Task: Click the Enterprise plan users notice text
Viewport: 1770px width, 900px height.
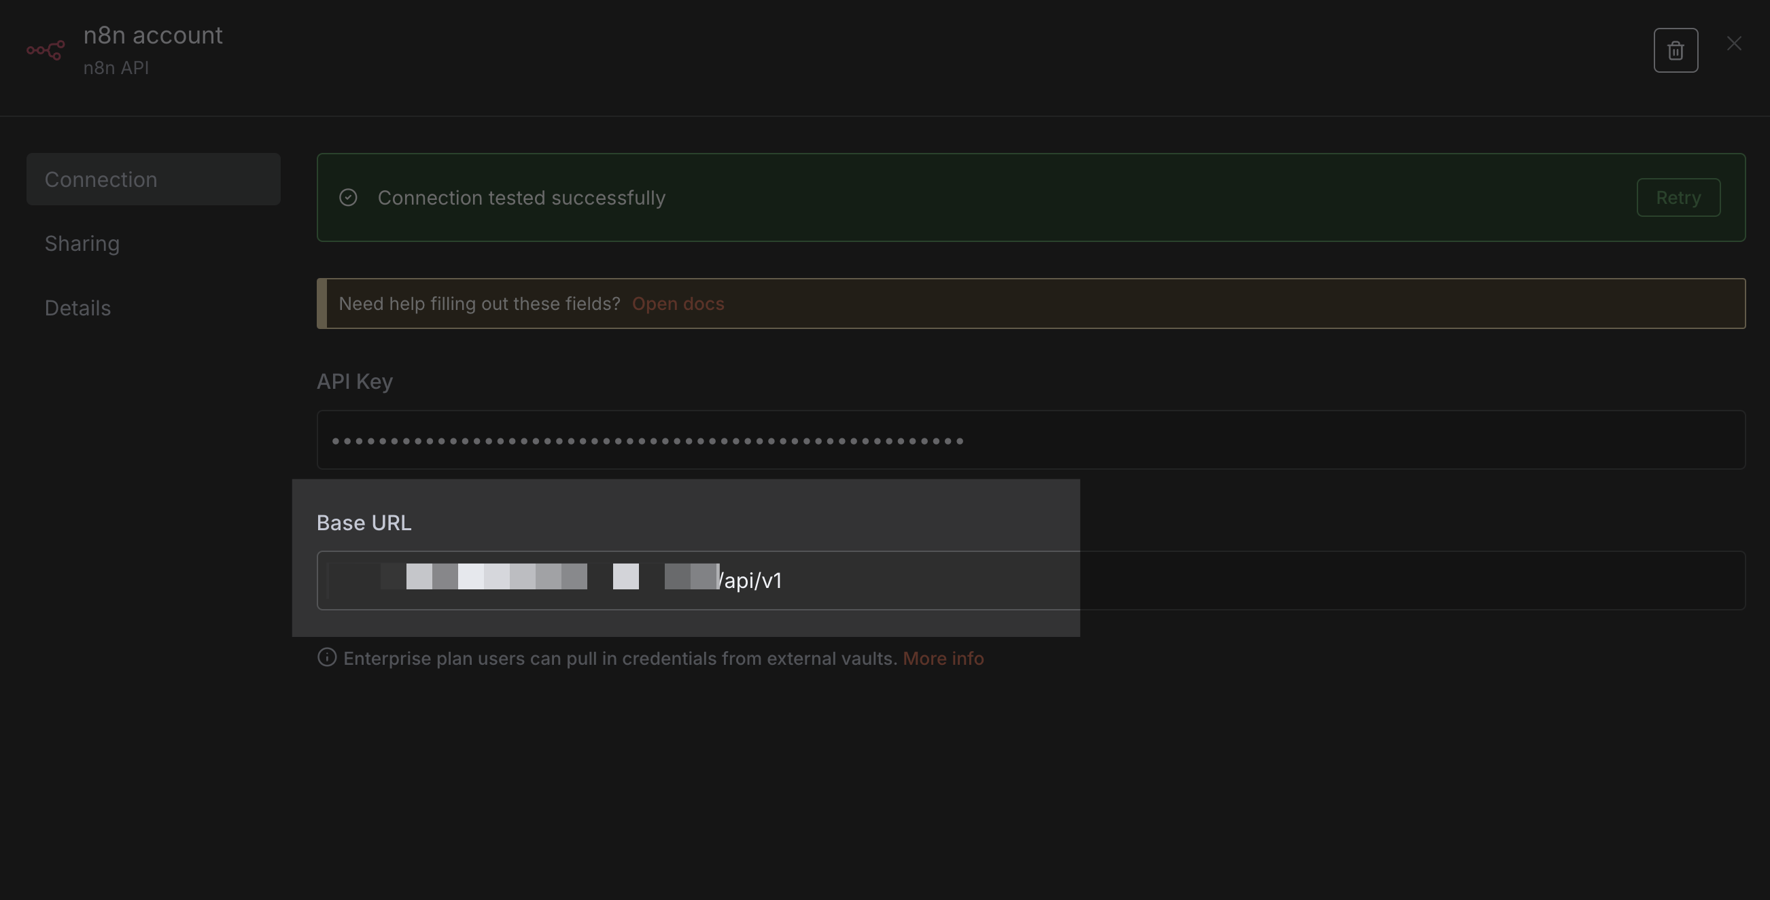Action: point(621,658)
